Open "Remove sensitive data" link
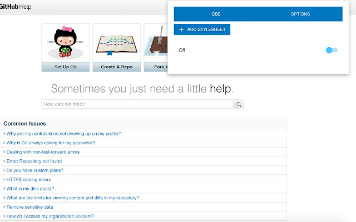This screenshot has width=356, height=222. [29, 207]
